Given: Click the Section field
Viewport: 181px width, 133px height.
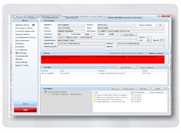Looking at the screenshot, I should [62, 34].
